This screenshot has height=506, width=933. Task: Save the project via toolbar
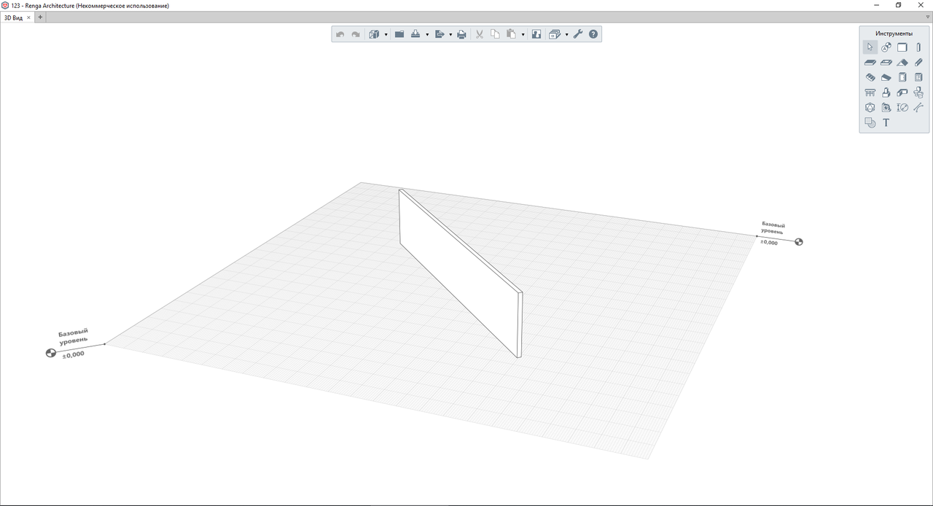click(415, 34)
